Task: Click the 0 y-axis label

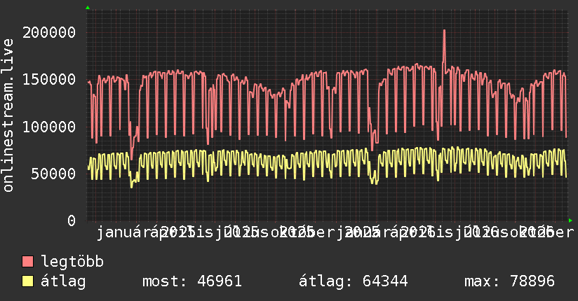Action: pyautogui.click(x=72, y=220)
